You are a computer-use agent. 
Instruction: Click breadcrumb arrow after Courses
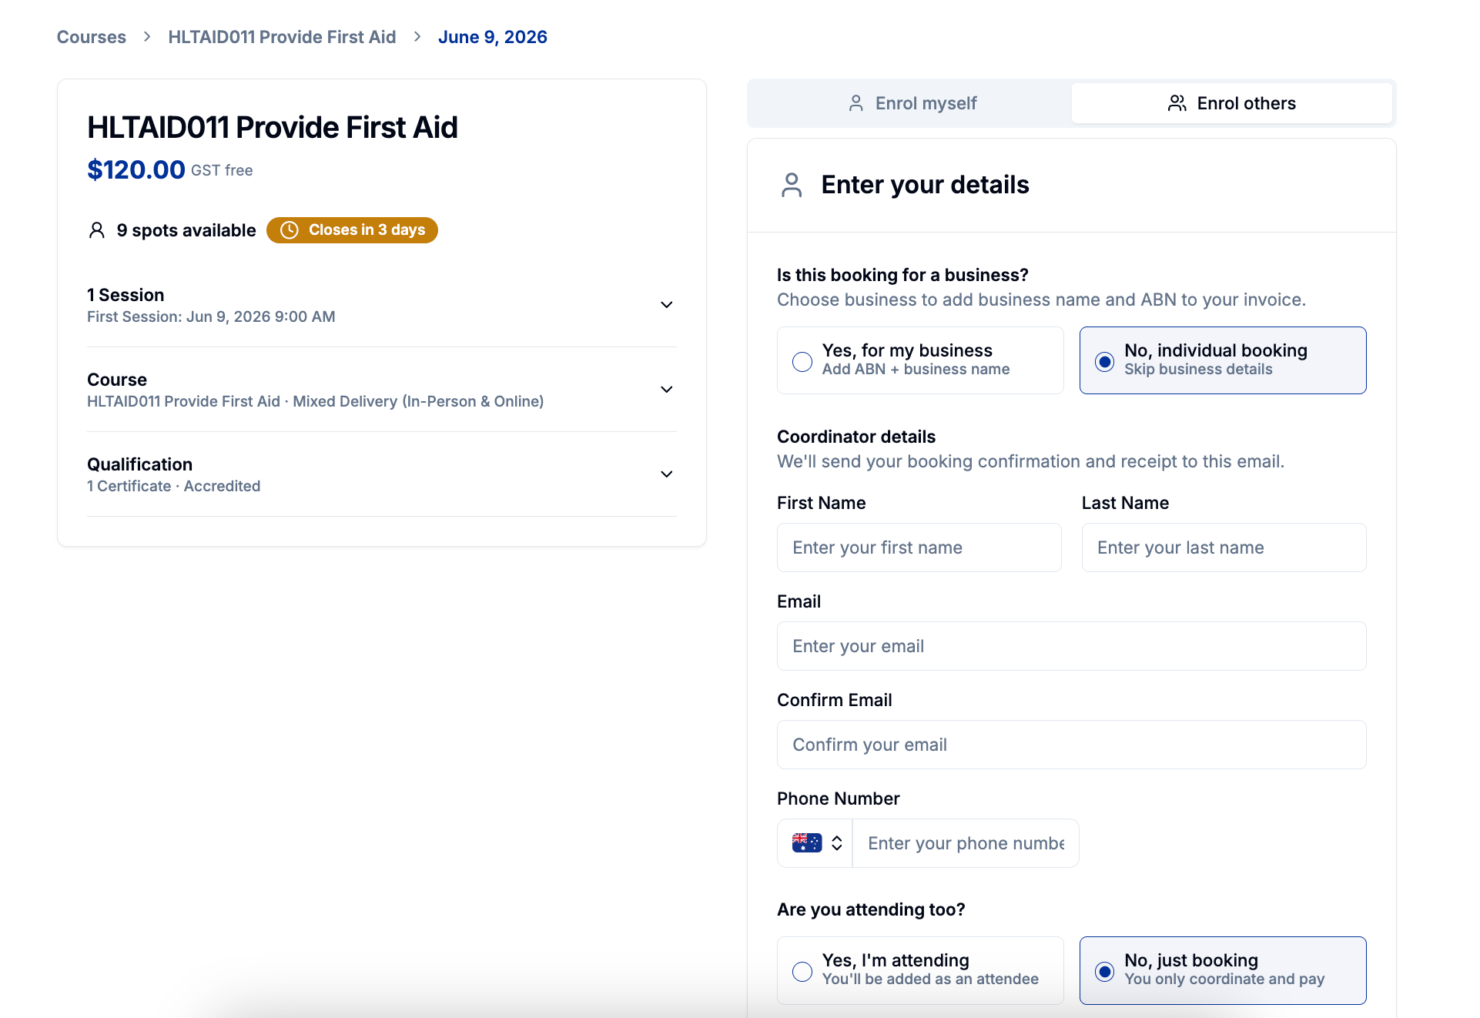click(x=147, y=37)
